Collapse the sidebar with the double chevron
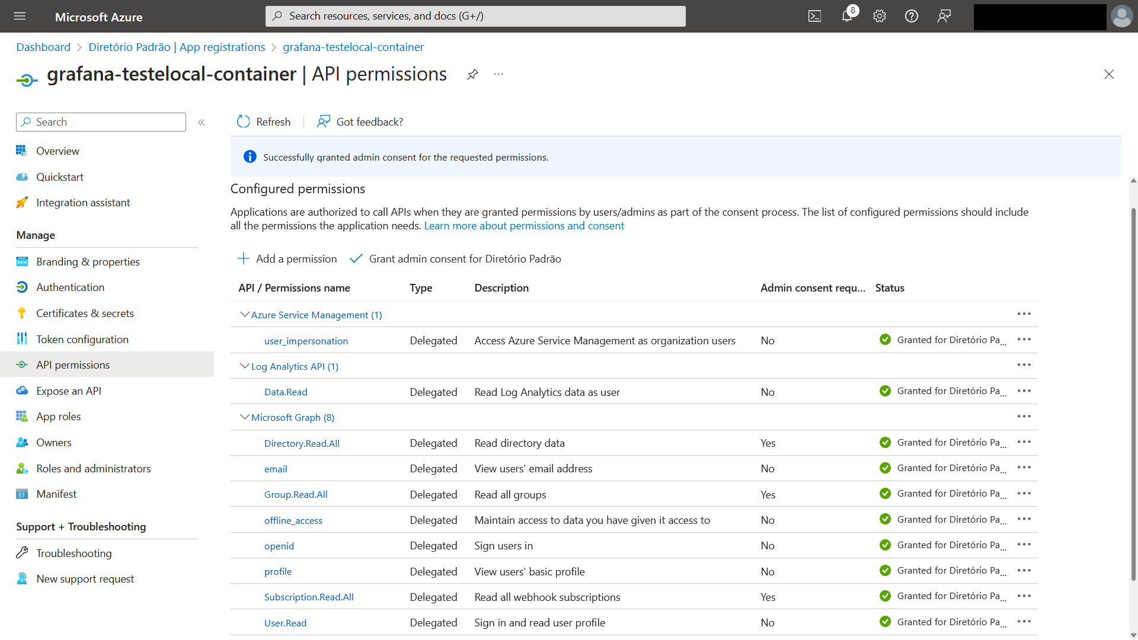 click(x=201, y=122)
